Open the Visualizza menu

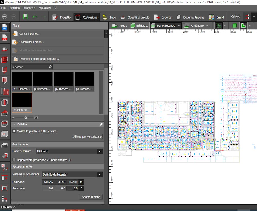45,8
